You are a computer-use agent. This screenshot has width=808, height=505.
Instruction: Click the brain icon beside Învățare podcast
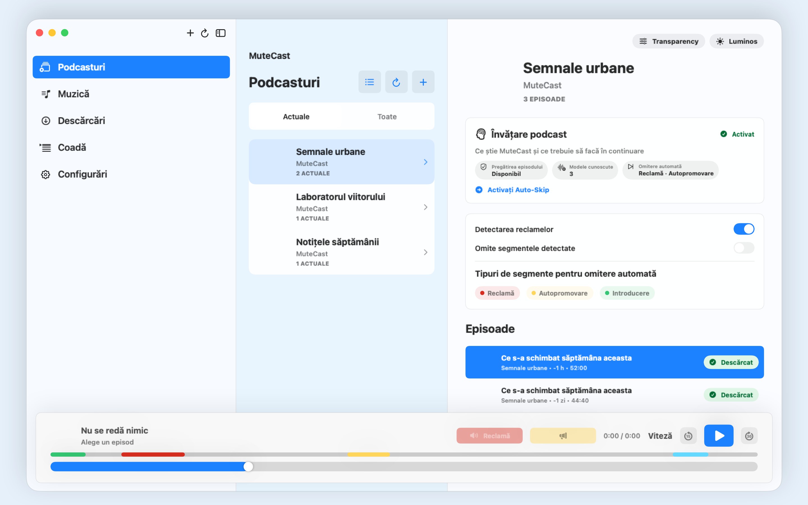[x=481, y=134]
